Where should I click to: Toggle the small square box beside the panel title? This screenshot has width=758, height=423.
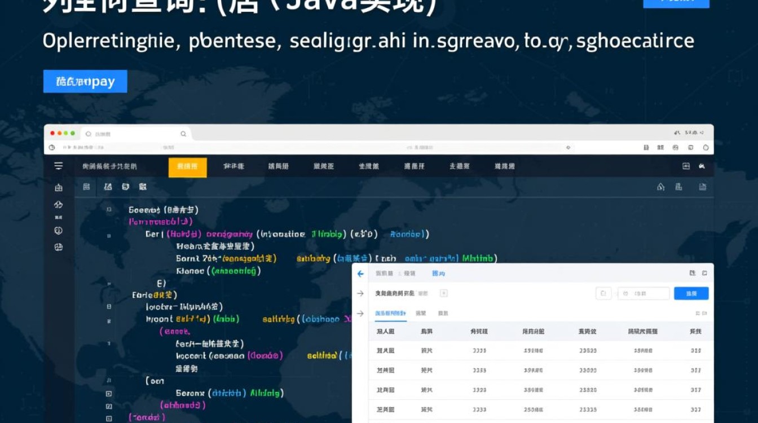(x=443, y=293)
